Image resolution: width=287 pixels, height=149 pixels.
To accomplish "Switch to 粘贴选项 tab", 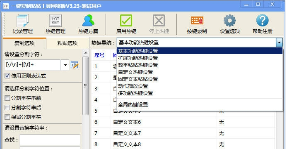I will [x=68, y=43].
